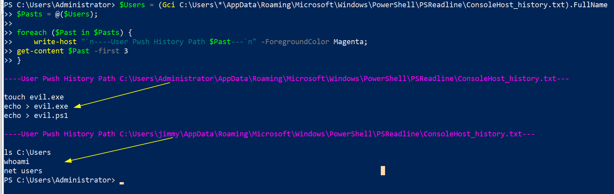
Task: Click the "net users" history entry
Action: click(x=23, y=171)
